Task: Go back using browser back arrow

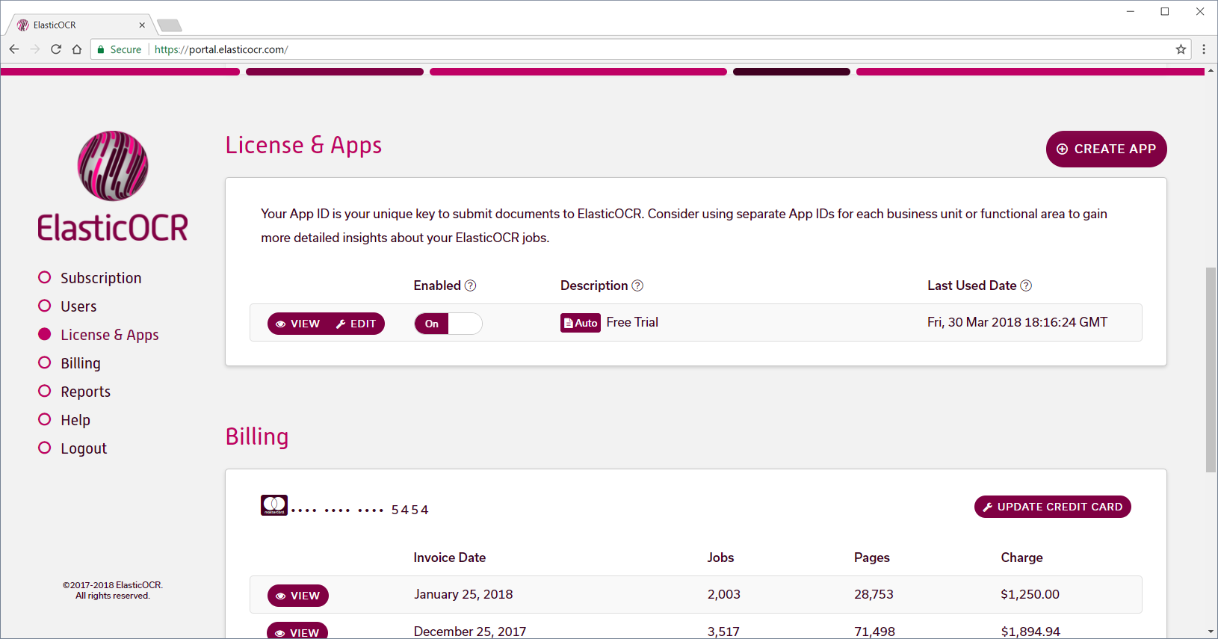Action: (14, 49)
